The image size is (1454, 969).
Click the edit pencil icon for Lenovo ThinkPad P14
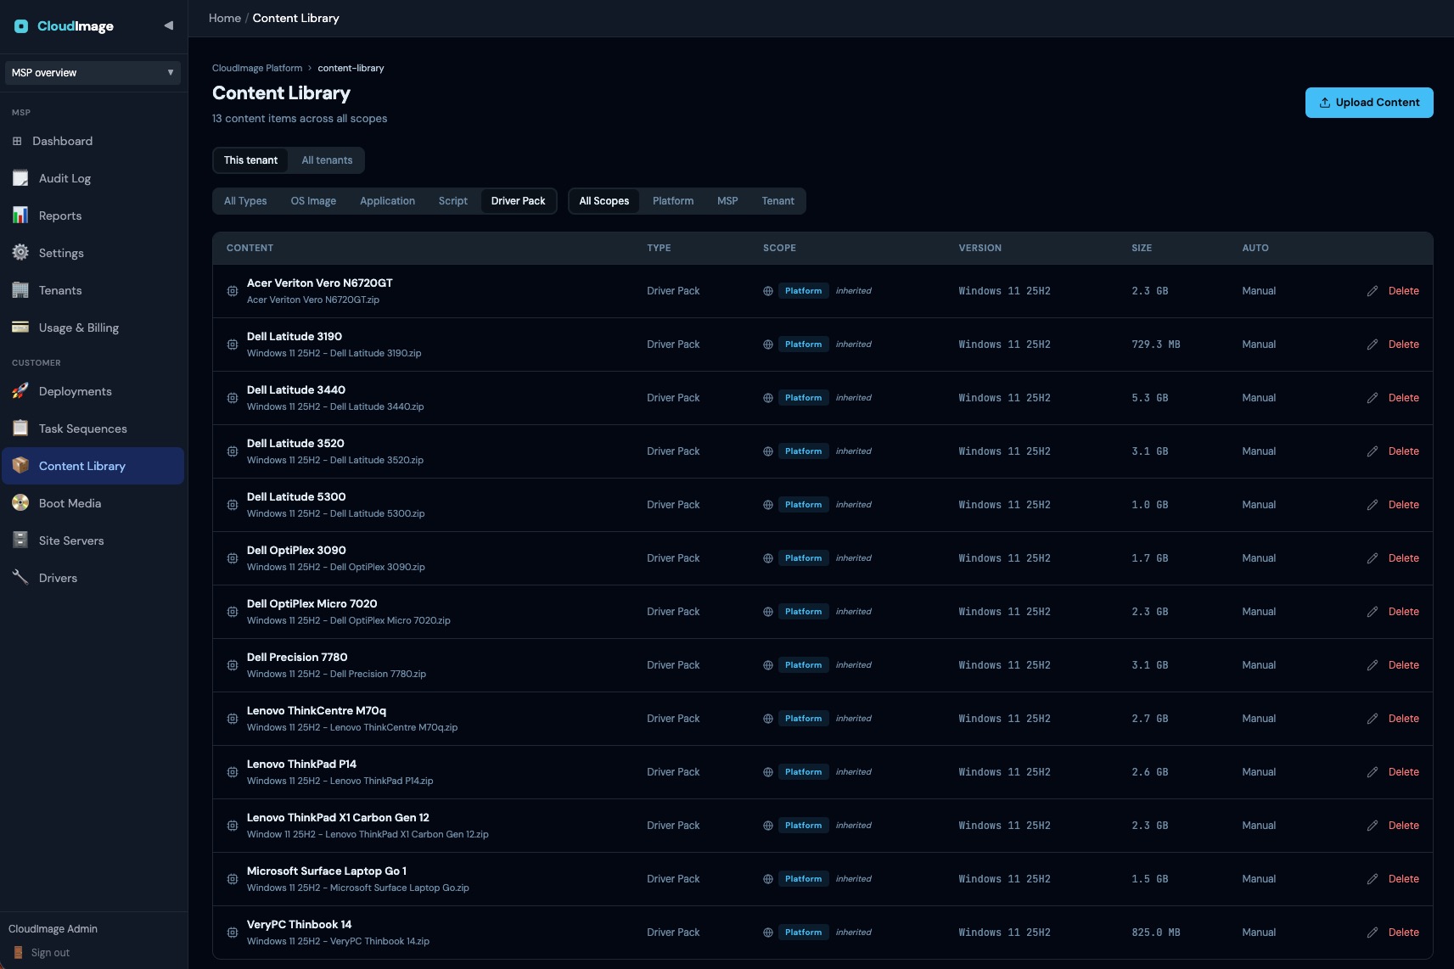point(1373,772)
